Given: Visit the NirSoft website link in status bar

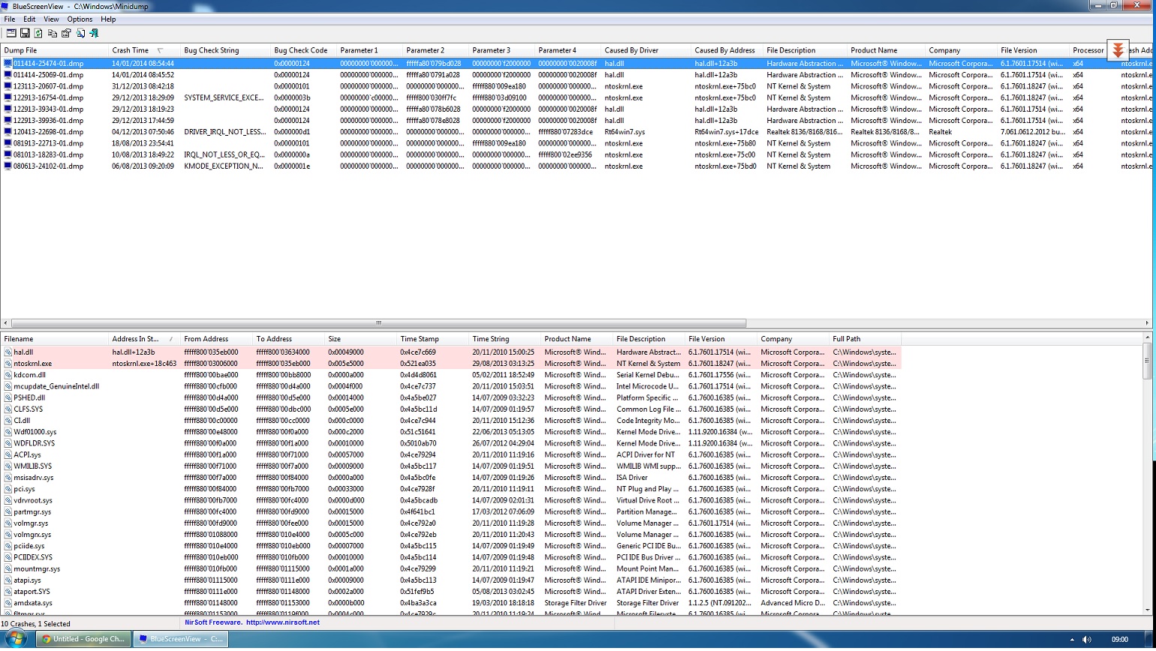Looking at the screenshot, I should point(282,622).
